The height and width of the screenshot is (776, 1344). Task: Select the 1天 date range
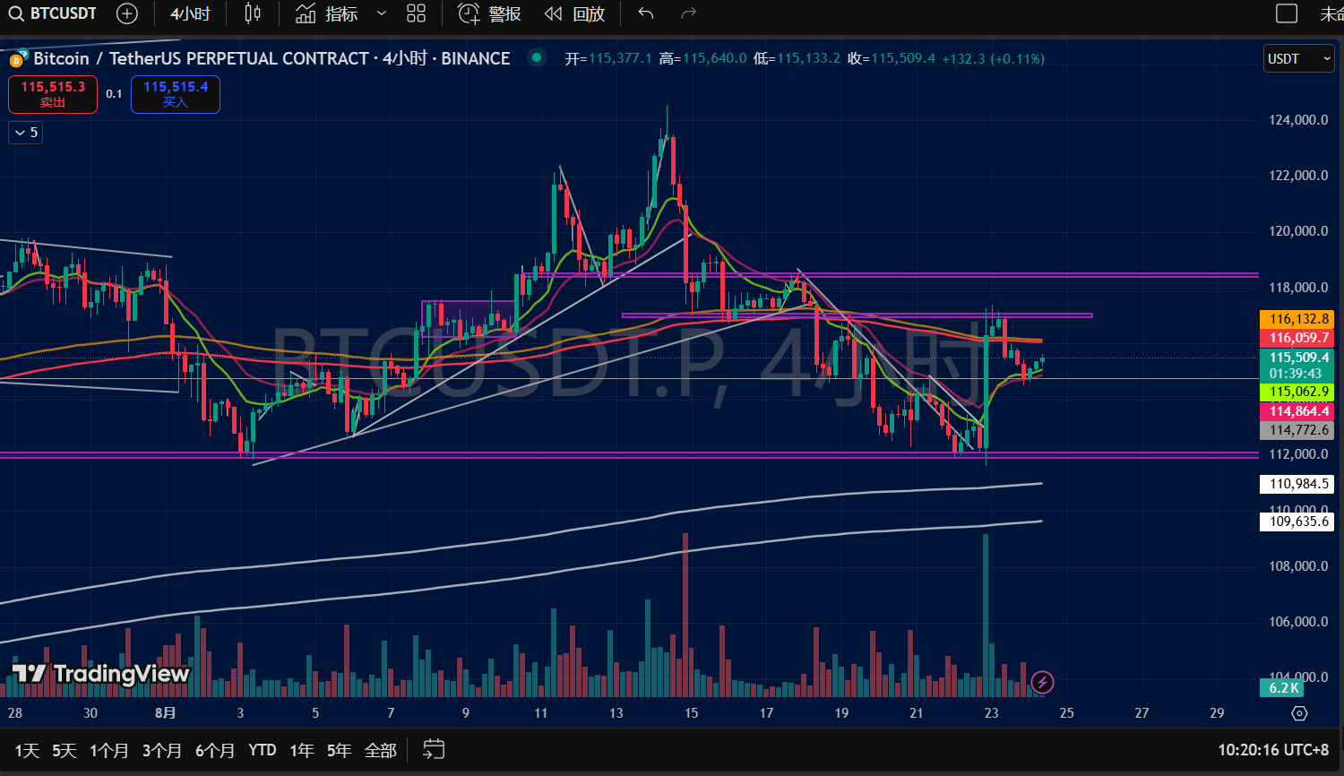tap(27, 750)
